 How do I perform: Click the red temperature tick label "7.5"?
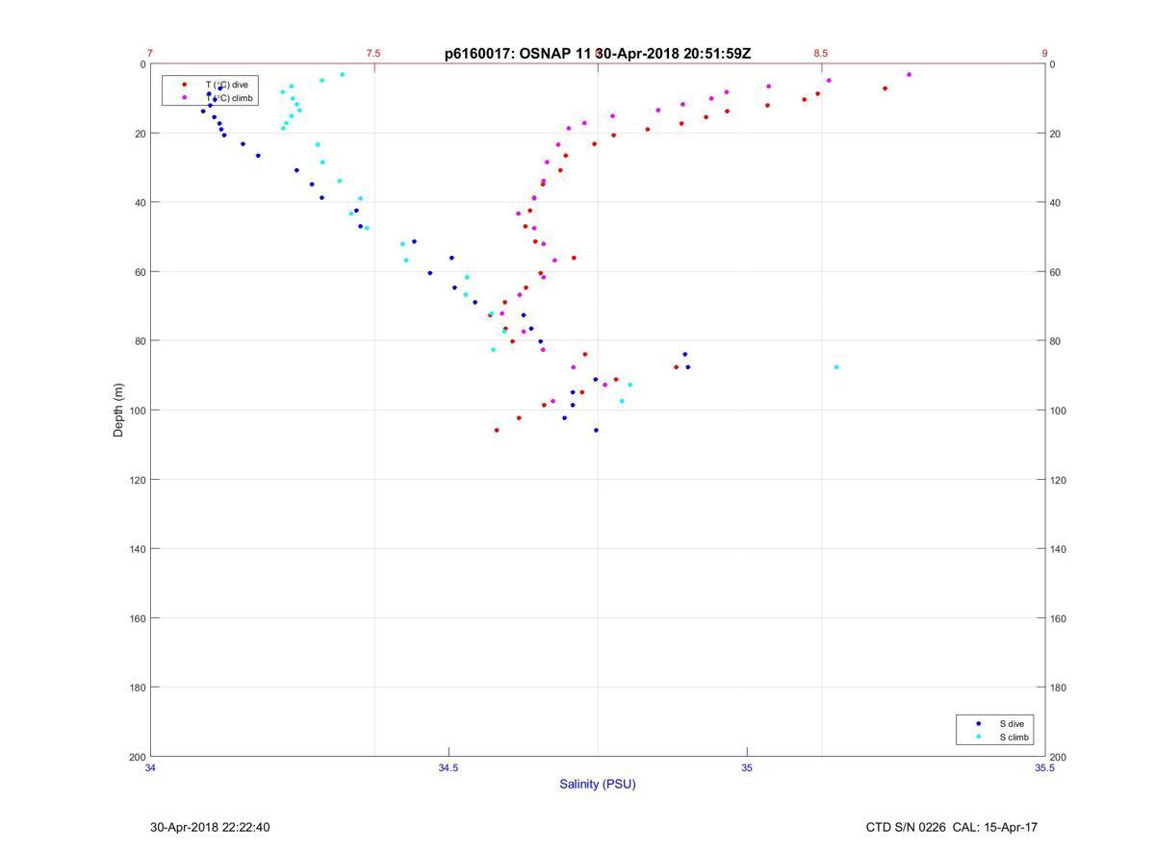[373, 54]
